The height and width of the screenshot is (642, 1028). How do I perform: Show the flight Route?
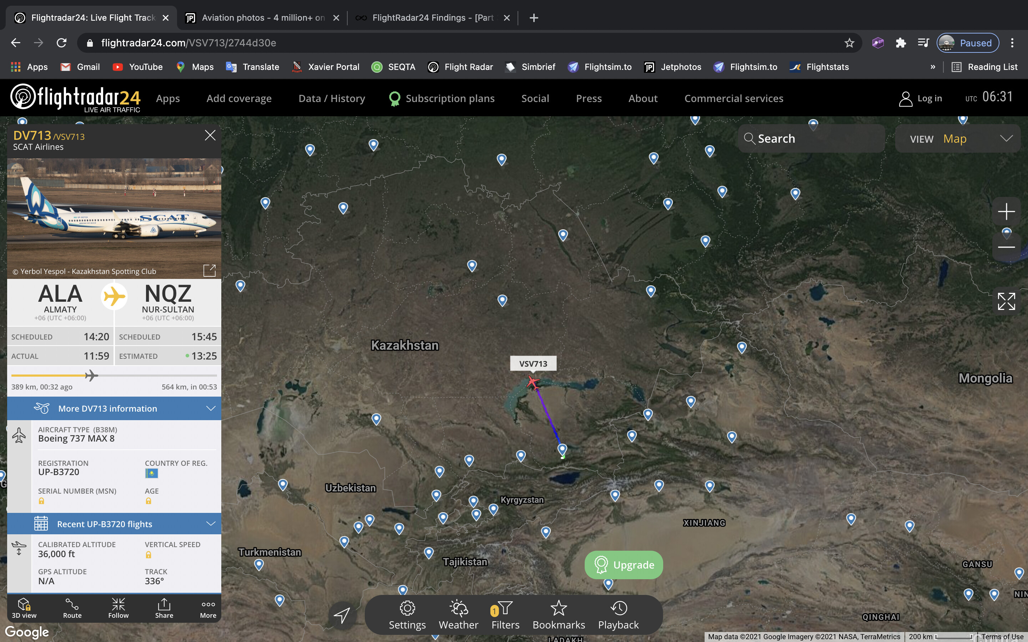point(72,608)
